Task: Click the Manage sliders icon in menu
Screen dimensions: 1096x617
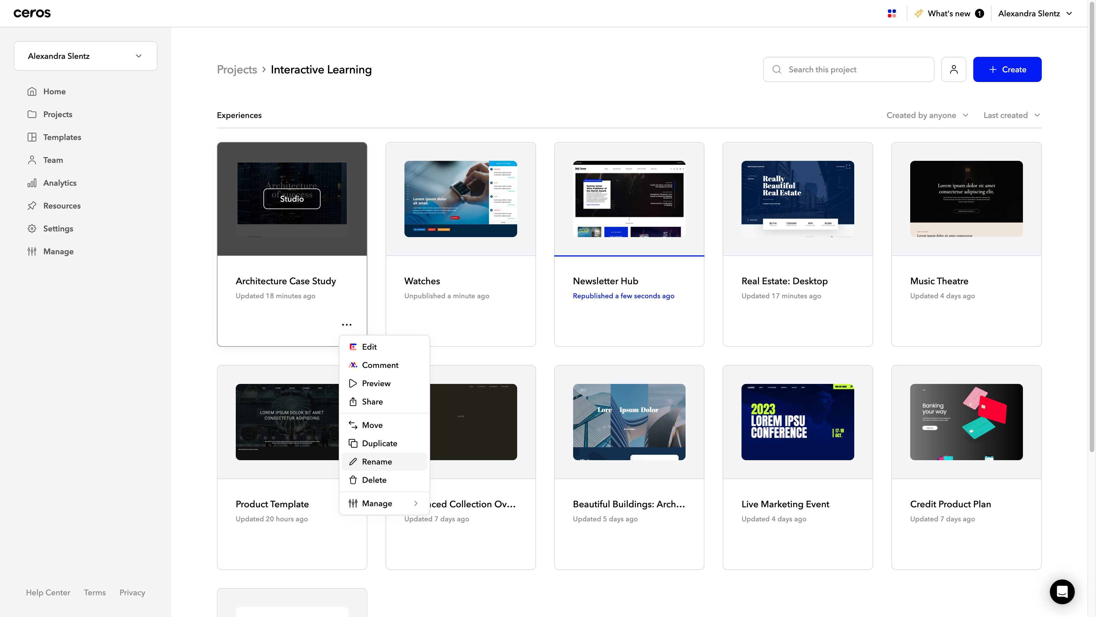Action: pyautogui.click(x=353, y=503)
